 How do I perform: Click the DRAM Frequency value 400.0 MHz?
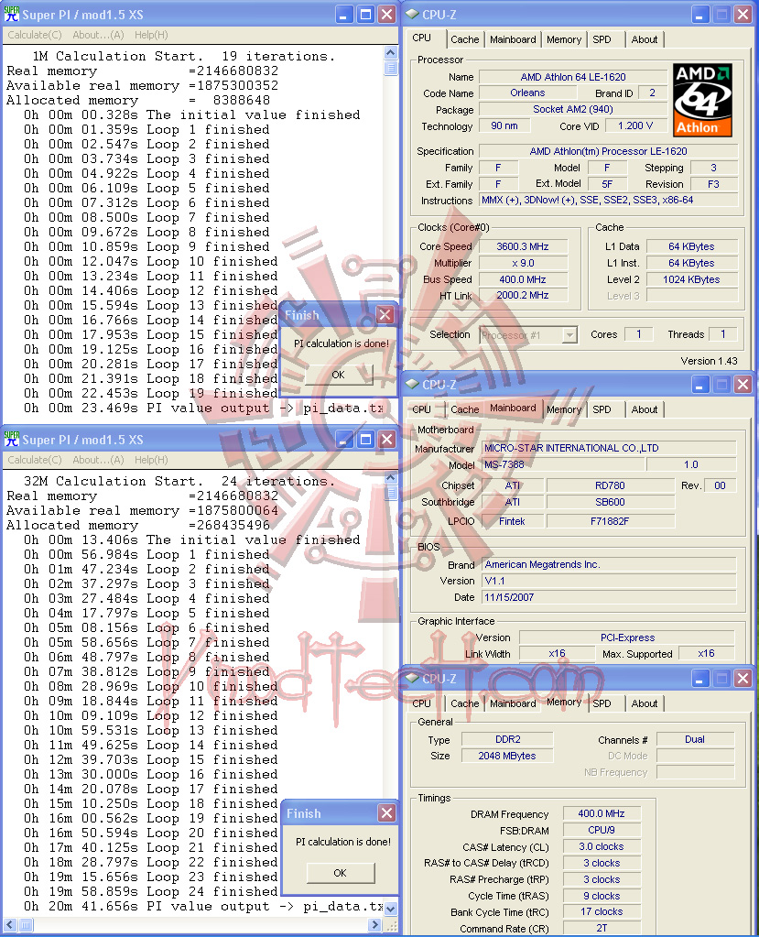[x=602, y=813]
